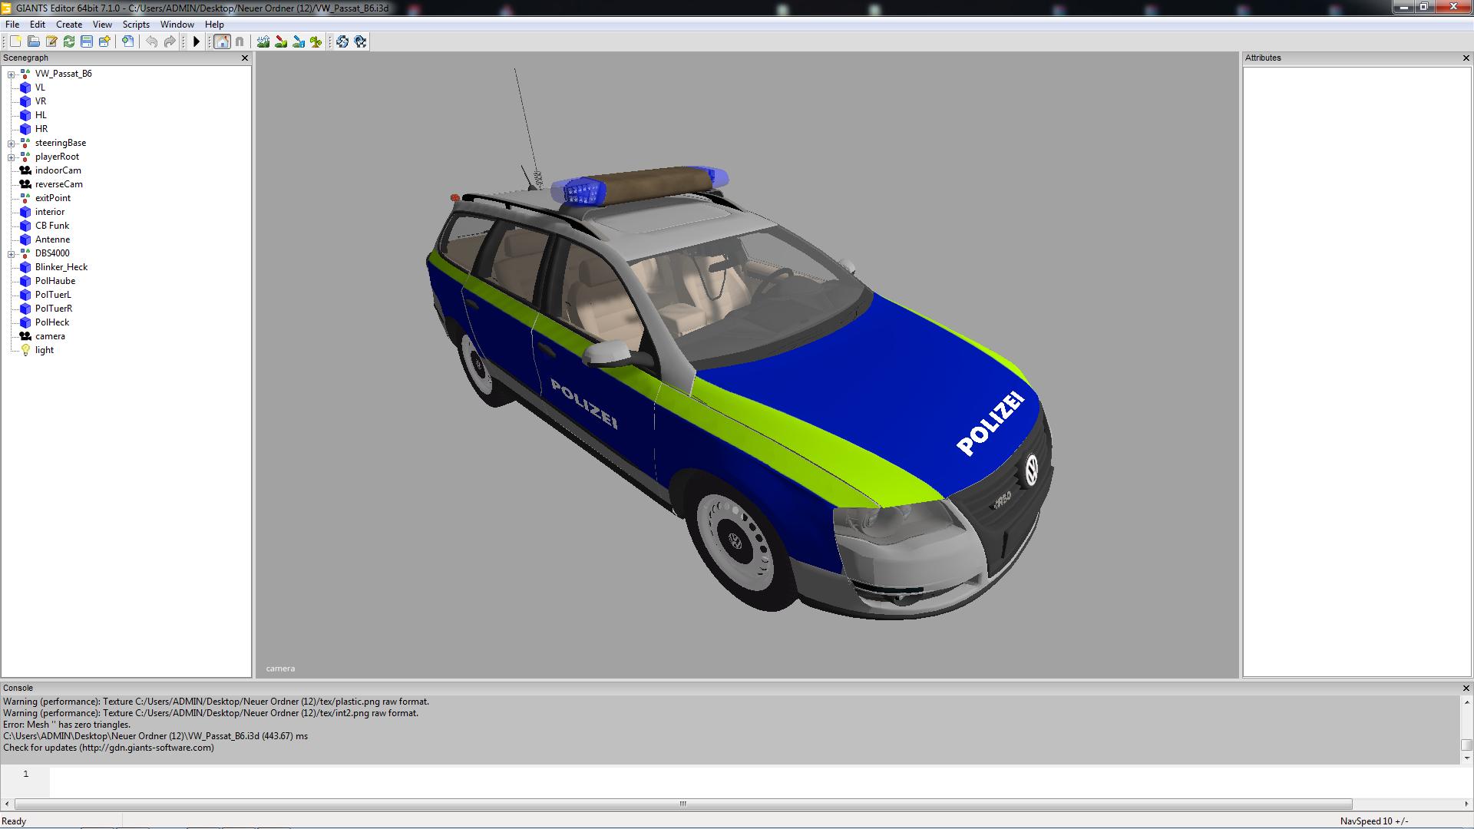1474x829 pixels.
Task: Click the console horizontal scrollbar
Action: click(x=682, y=804)
